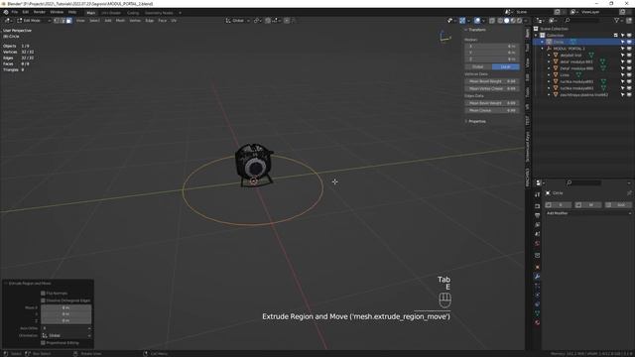Collapse MODUL_PORTAL_2 tree item
The image size is (635, 357).
tap(543, 49)
